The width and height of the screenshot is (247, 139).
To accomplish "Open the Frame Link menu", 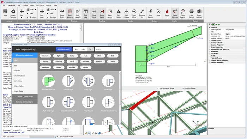I will 12,5.
